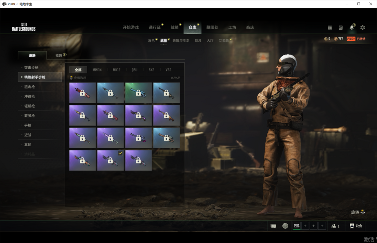Open the notification bell

pyautogui.click(x=352, y=28)
